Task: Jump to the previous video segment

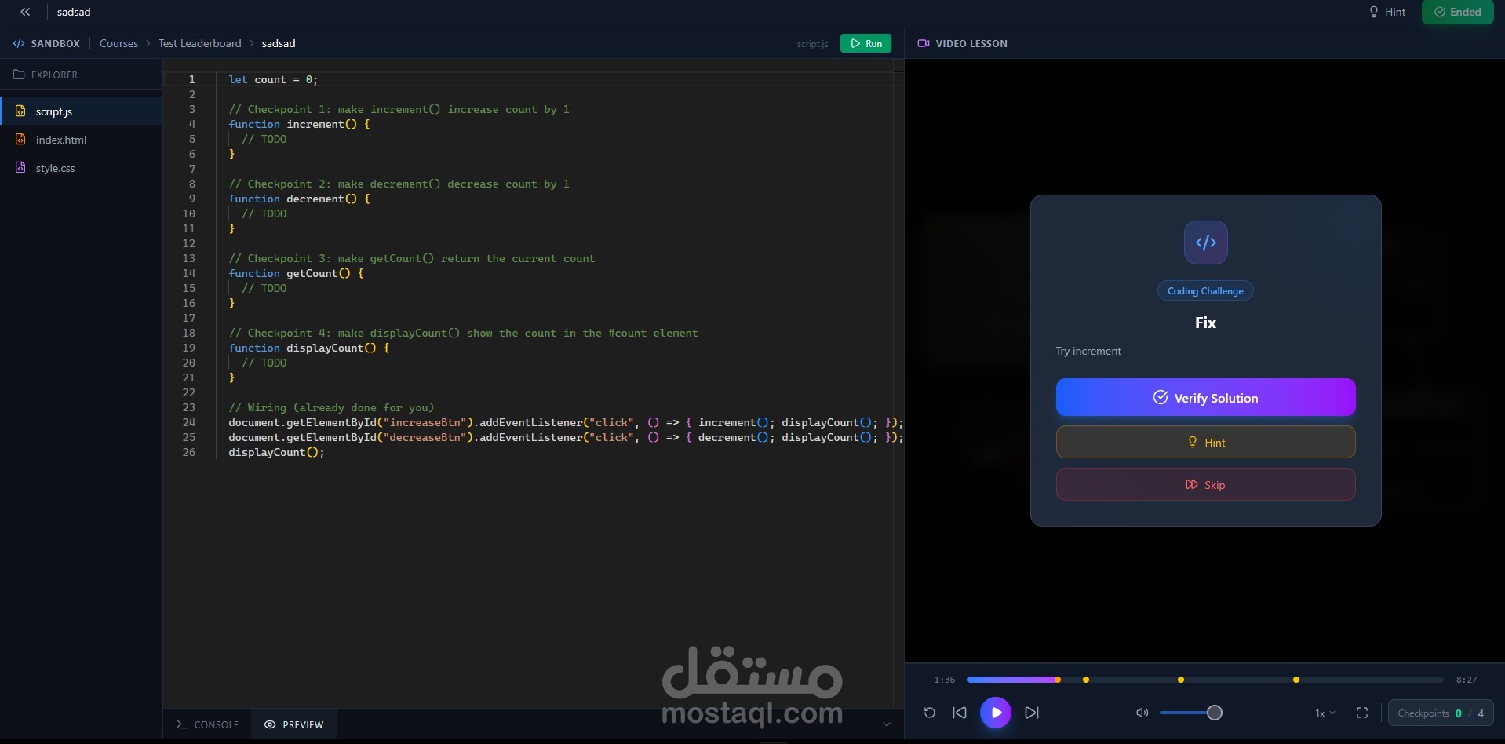Action: pyautogui.click(x=960, y=713)
